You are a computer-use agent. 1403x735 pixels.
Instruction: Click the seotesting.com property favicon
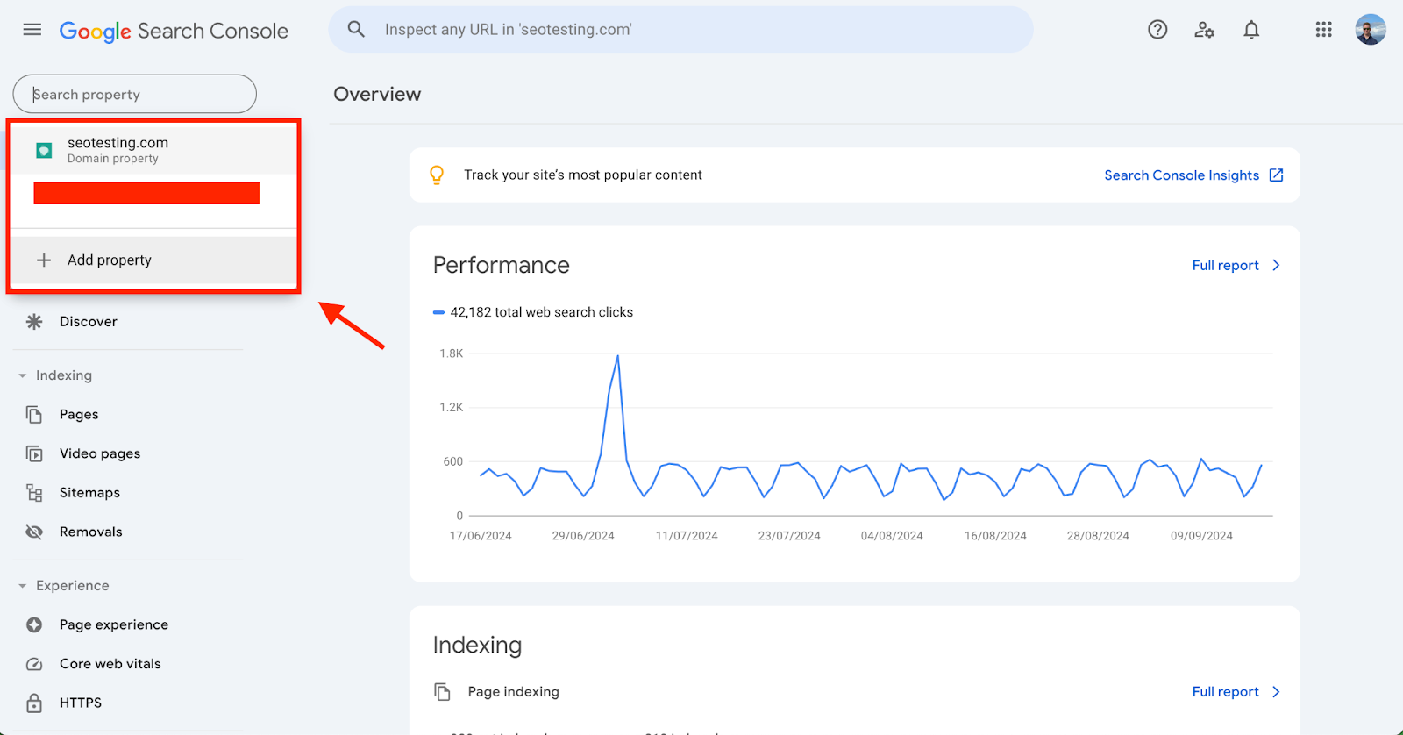[44, 151]
